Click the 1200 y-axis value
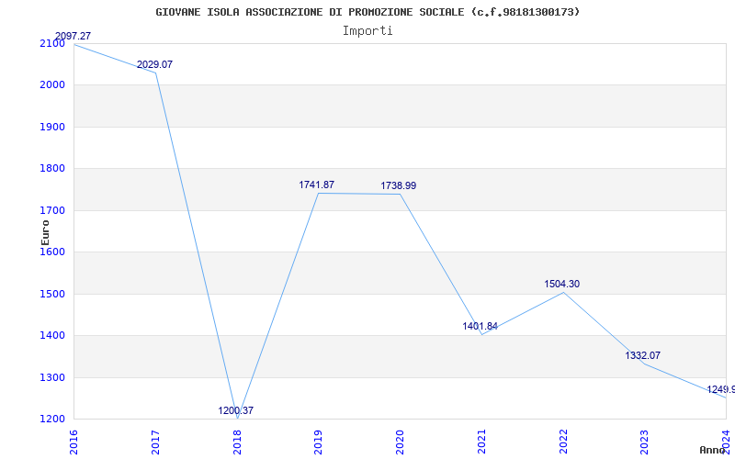735x459 pixels. pyautogui.click(x=52, y=420)
